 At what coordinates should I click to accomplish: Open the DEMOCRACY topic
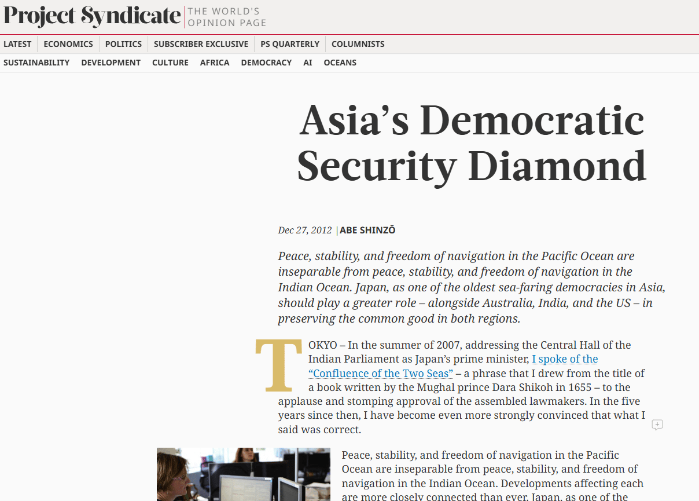266,63
